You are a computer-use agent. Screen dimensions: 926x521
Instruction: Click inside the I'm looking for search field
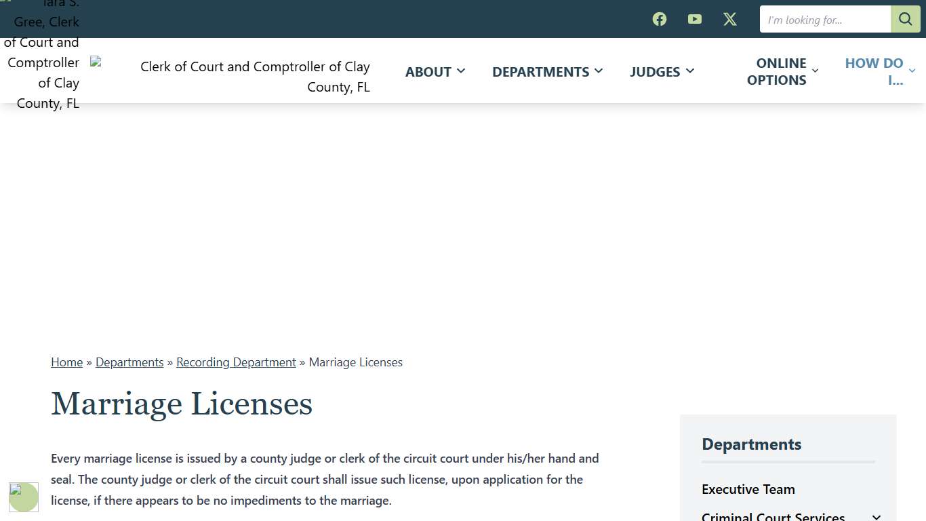click(824, 19)
